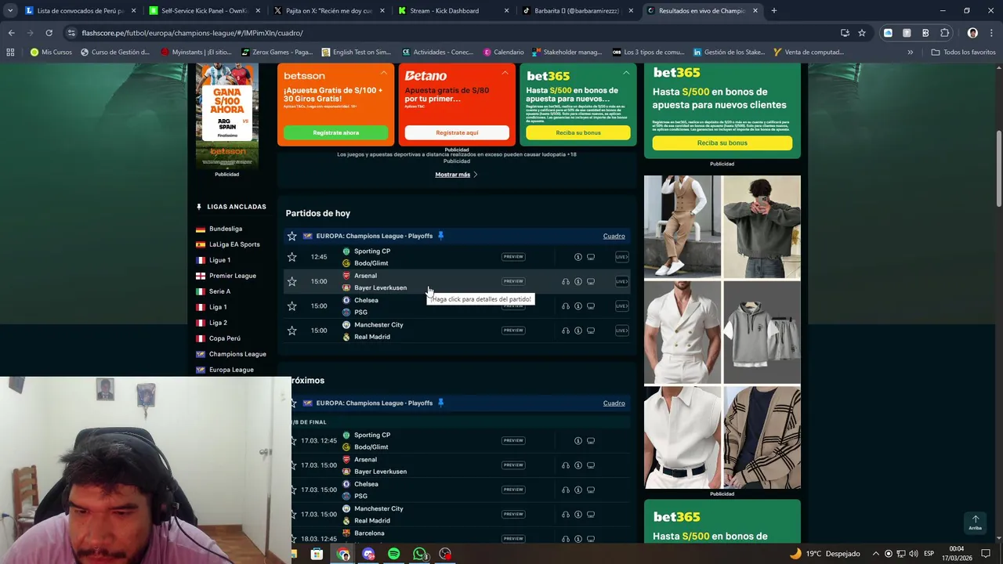Toggle favorite star for Chelsea vs PSG today
The width and height of the screenshot is (1003, 564).
point(291,305)
